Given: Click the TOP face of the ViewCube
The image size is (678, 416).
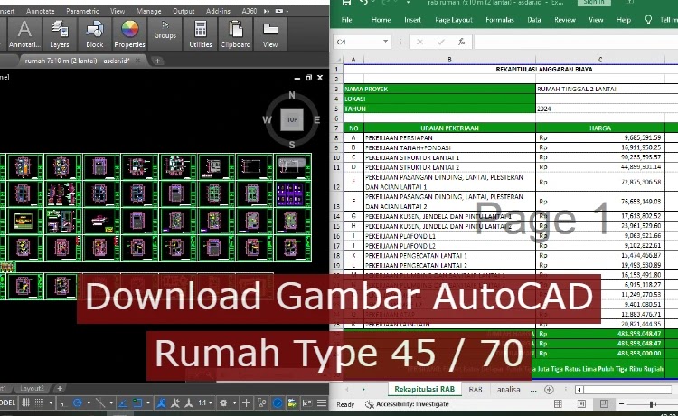Looking at the screenshot, I should pos(292,119).
